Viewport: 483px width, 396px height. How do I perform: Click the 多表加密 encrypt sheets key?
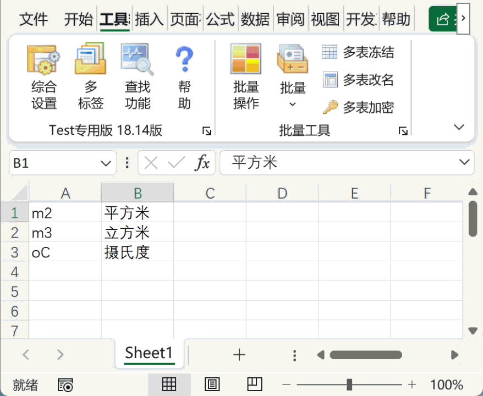pyautogui.click(x=330, y=107)
